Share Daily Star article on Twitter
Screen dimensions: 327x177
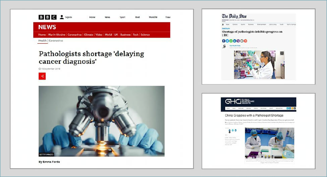(227, 41)
